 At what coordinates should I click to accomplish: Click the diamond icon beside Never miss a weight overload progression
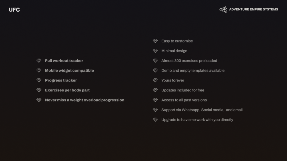point(39,100)
